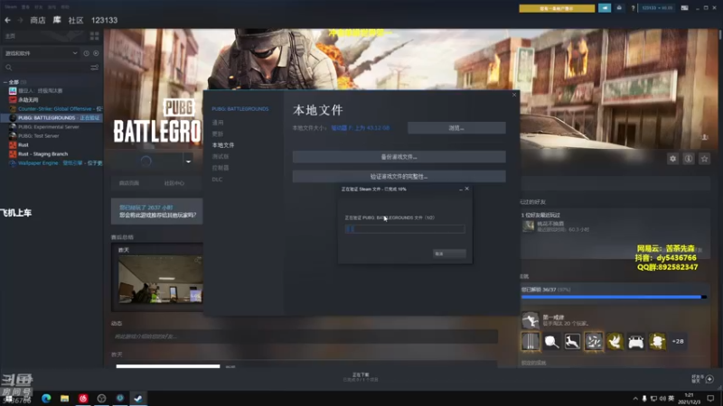
Task: Click the Steam taskbar icon
Action: coord(138,399)
